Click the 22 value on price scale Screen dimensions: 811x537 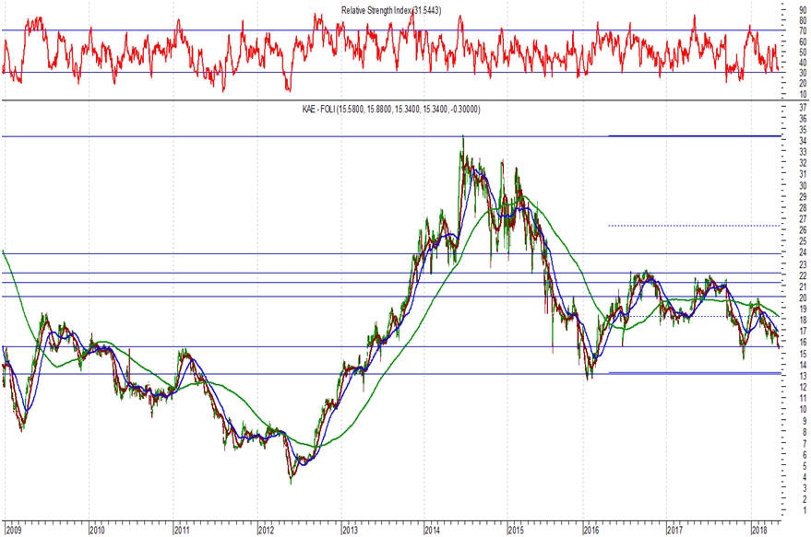pos(803,275)
